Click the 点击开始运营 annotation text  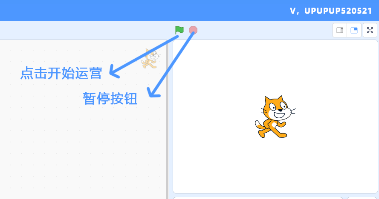[x=61, y=73]
